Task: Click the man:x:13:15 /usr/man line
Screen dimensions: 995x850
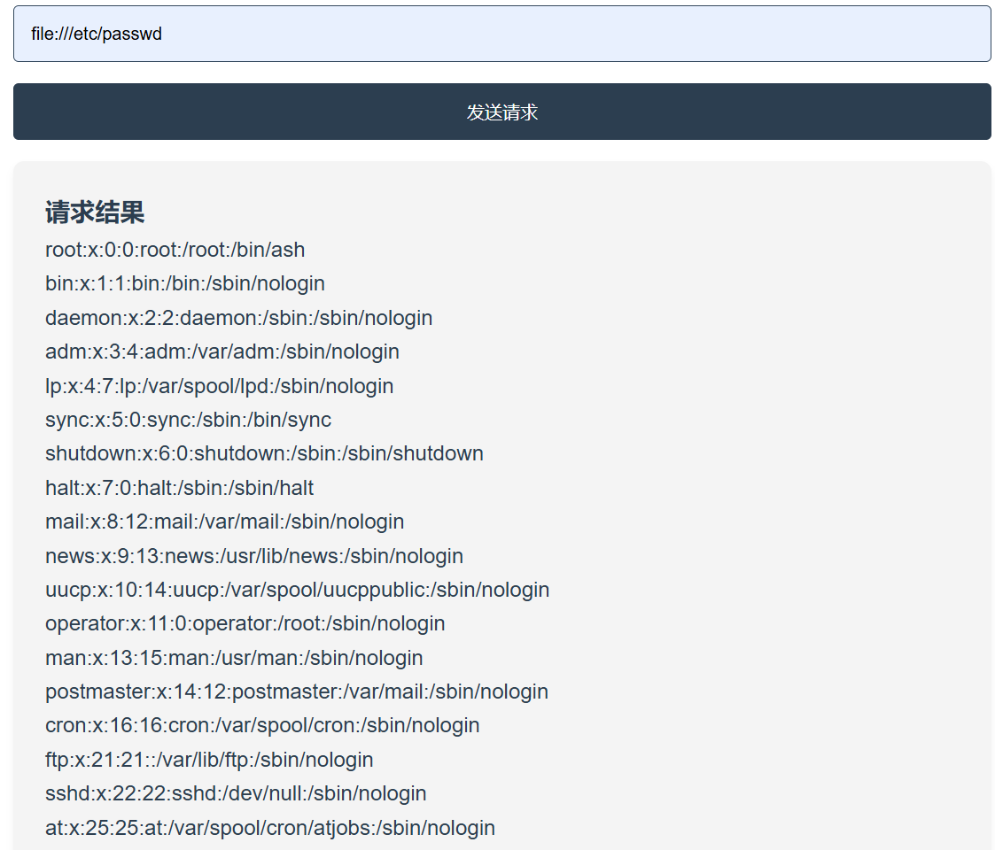Action: tap(234, 658)
